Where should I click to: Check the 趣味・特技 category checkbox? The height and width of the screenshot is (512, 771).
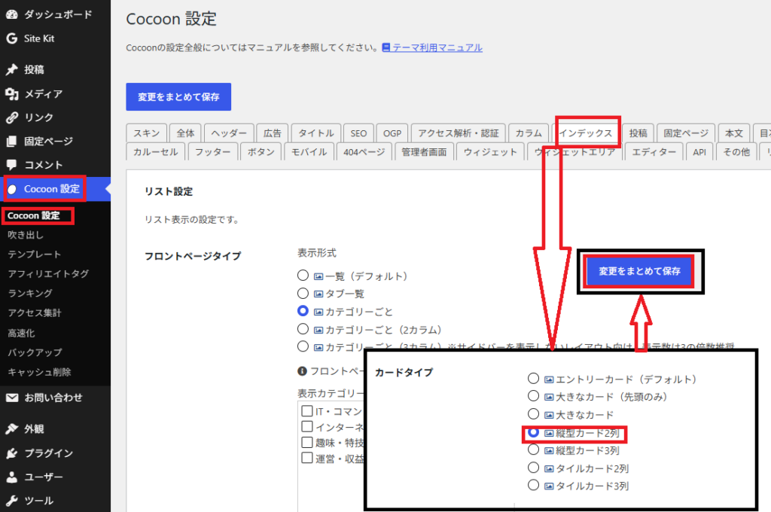[x=307, y=442]
